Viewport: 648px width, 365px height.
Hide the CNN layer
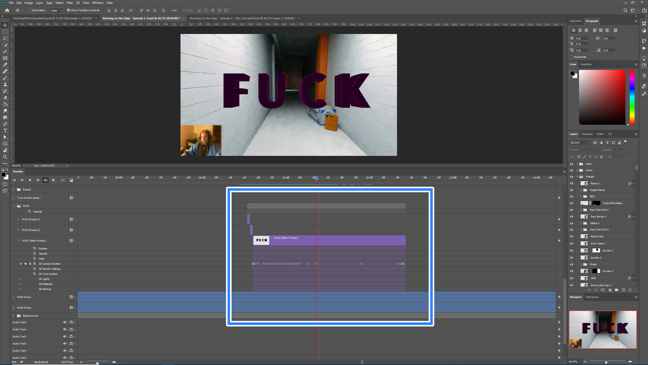coord(571,278)
